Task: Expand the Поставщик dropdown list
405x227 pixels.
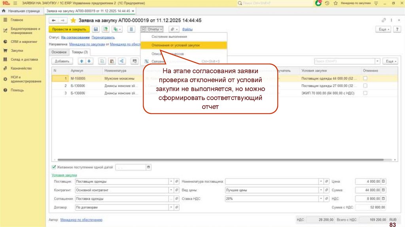Action: (171, 182)
